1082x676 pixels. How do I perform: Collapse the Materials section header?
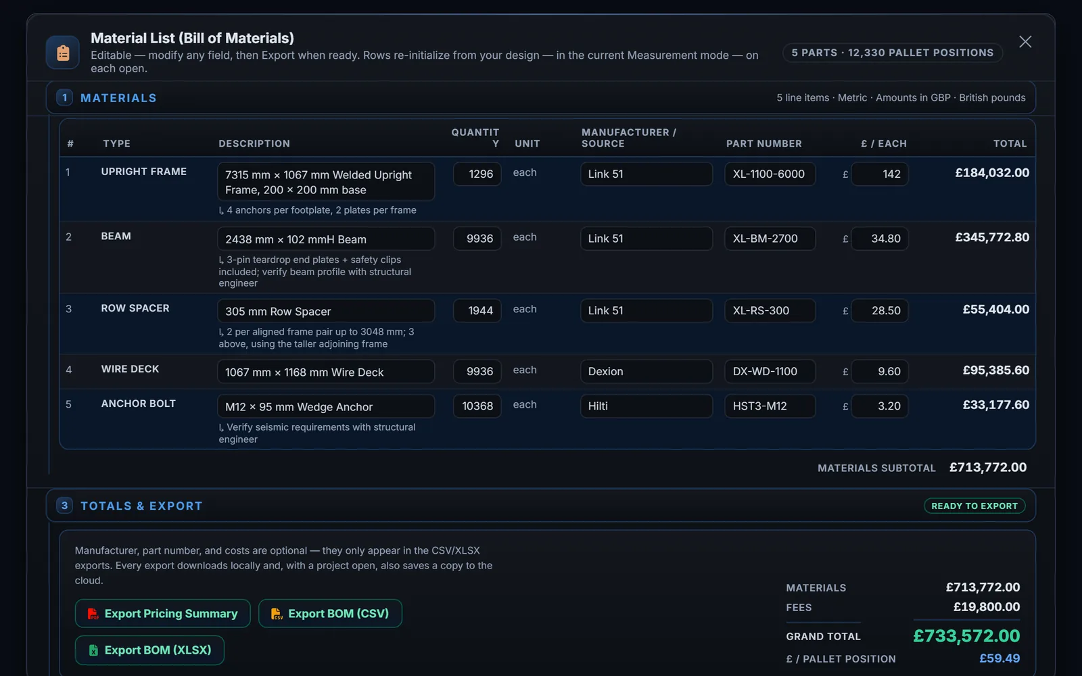pyautogui.click(x=540, y=97)
